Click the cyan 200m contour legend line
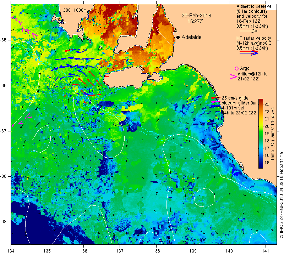This screenshot has width=284, height=255. (x=68, y=14)
